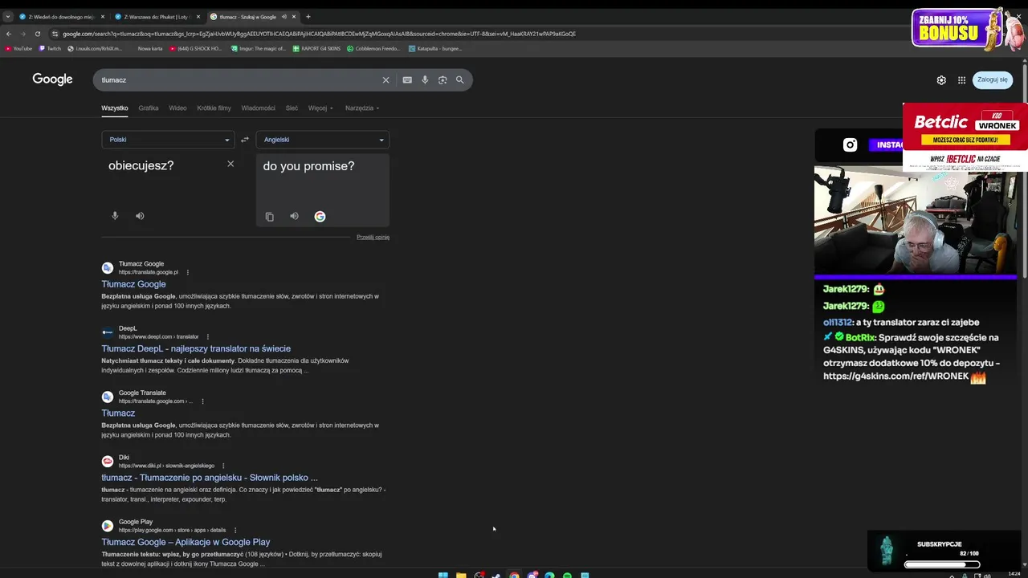The height and width of the screenshot is (578, 1028).
Task: Listen to the English translation
Action: [x=294, y=216]
